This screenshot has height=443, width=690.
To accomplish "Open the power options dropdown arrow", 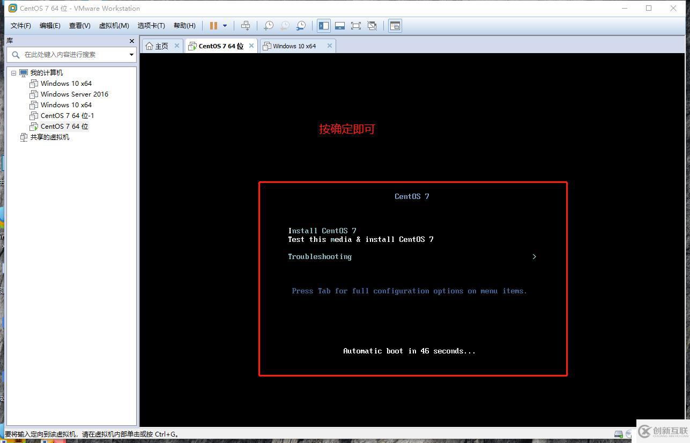I will [225, 26].
